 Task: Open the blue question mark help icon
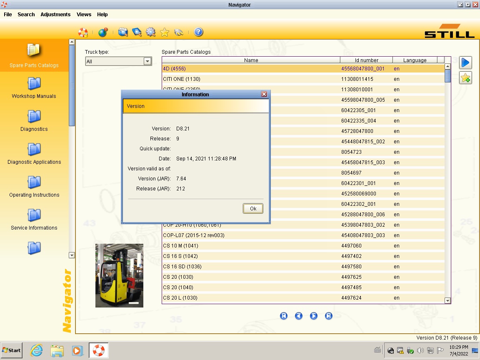198,32
